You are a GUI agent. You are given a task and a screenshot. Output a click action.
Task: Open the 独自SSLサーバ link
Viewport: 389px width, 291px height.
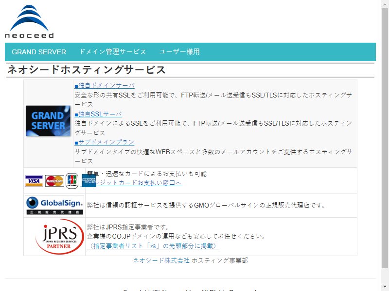point(98,114)
